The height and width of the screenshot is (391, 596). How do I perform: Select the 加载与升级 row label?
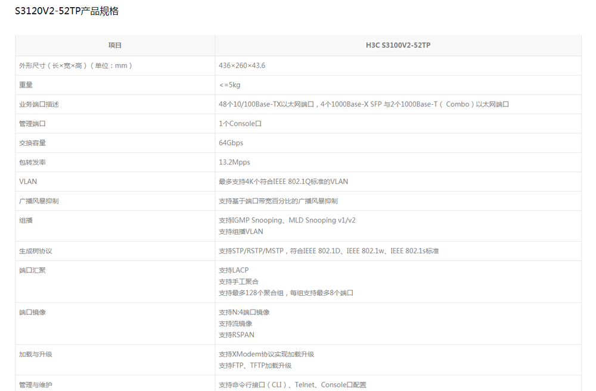(x=36, y=354)
